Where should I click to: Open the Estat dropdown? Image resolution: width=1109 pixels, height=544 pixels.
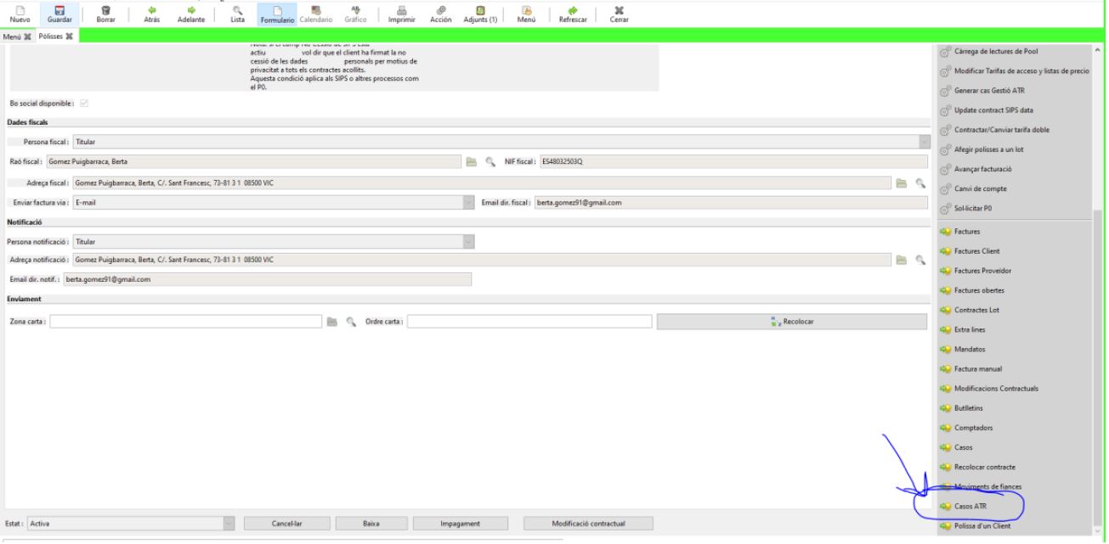[x=228, y=524]
